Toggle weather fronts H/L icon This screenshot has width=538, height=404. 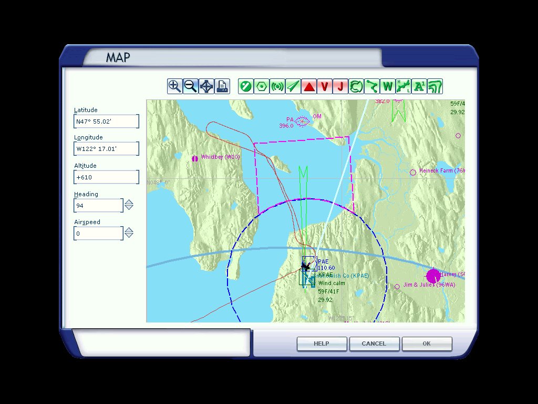pyautogui.click(x=403, y=86)
